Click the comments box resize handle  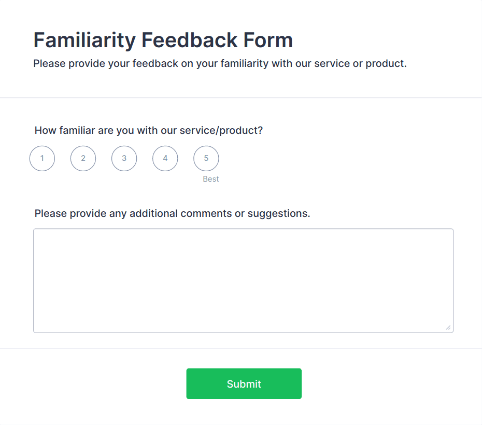click(448, 327)
